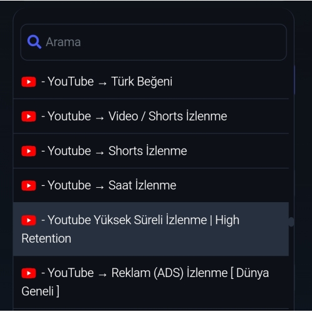Click the YouTube logo beside Saat İzlenme
Viewport: 312px width, 312px height.
click(29, 185)
